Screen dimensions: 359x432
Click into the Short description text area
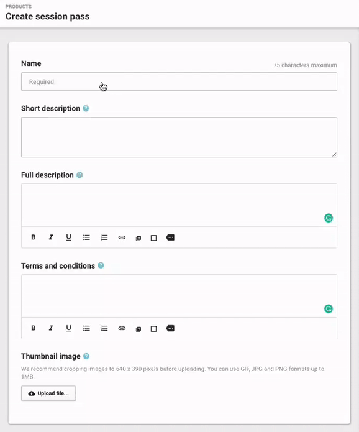coord(179,137)
